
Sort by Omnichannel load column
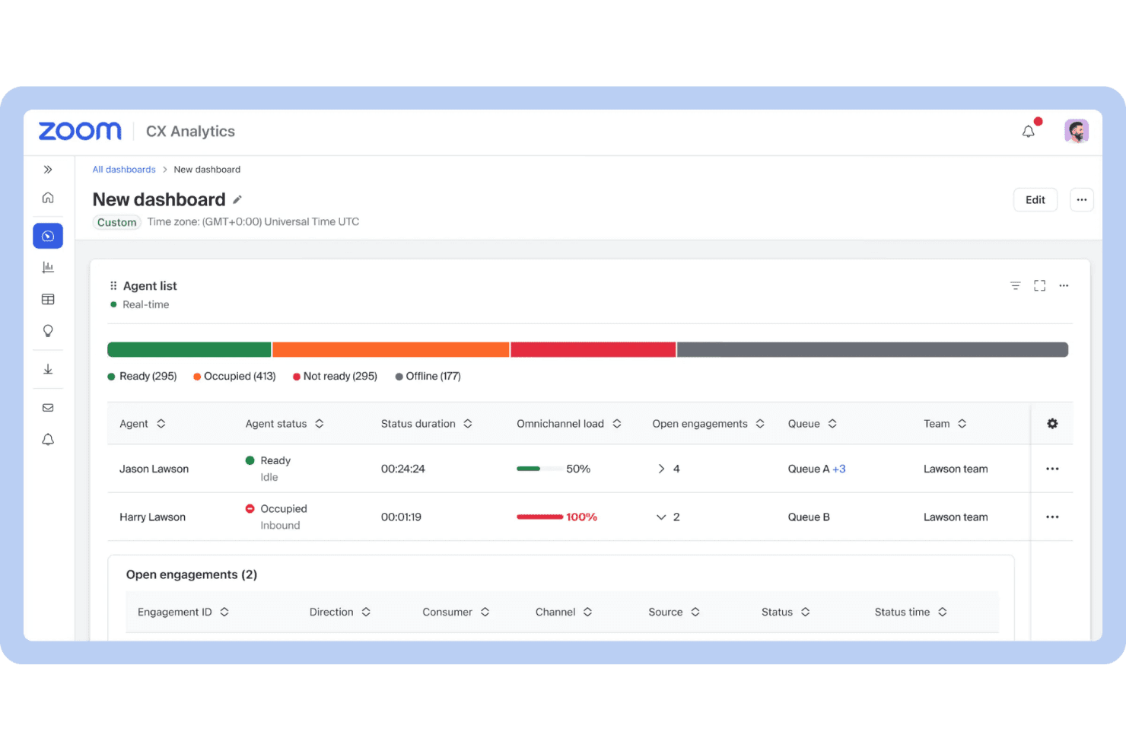click(x=617, y=424)
